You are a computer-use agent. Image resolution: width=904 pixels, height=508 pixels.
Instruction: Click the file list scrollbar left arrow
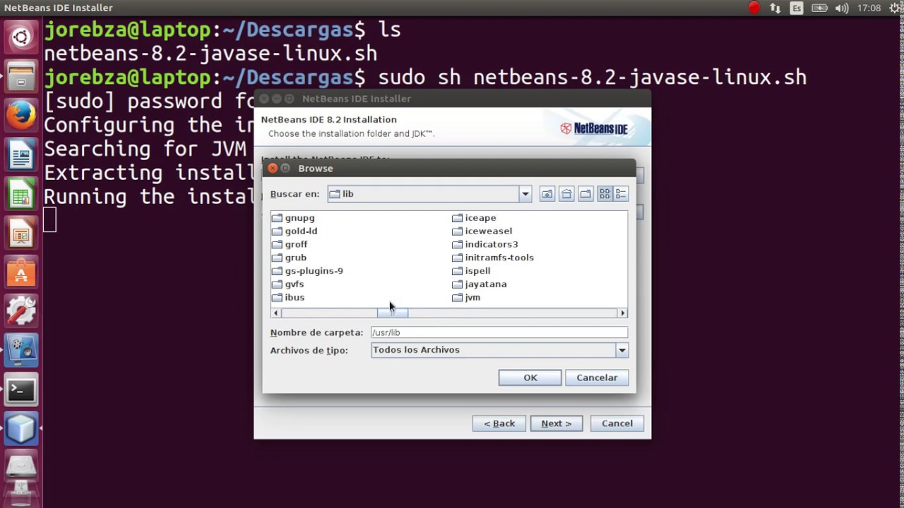(276, 313)
